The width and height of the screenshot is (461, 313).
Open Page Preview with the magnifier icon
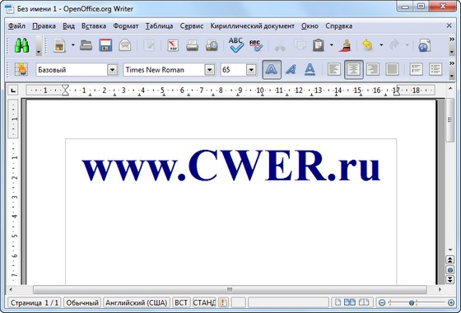tap(212, 45)
